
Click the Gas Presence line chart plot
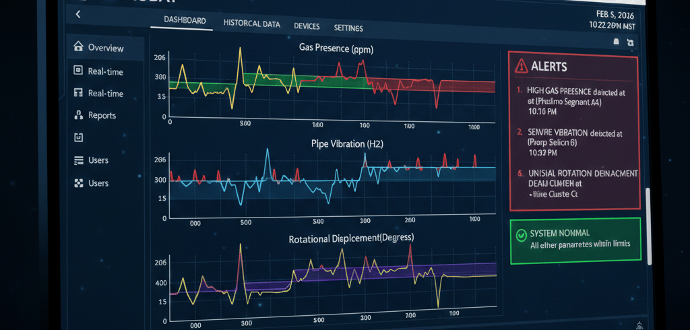[x=332, y=86]
